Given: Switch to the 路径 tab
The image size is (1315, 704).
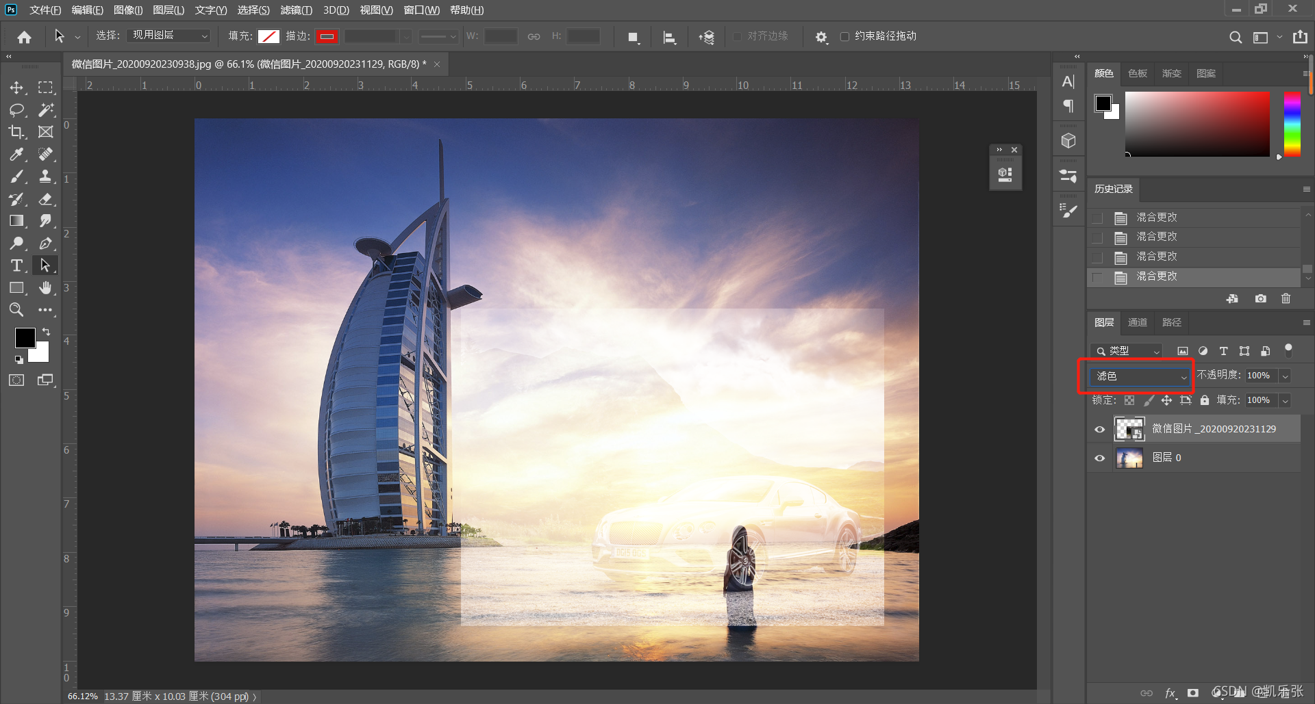Looking at the screenshot, I should click(x=1172, y=322).
